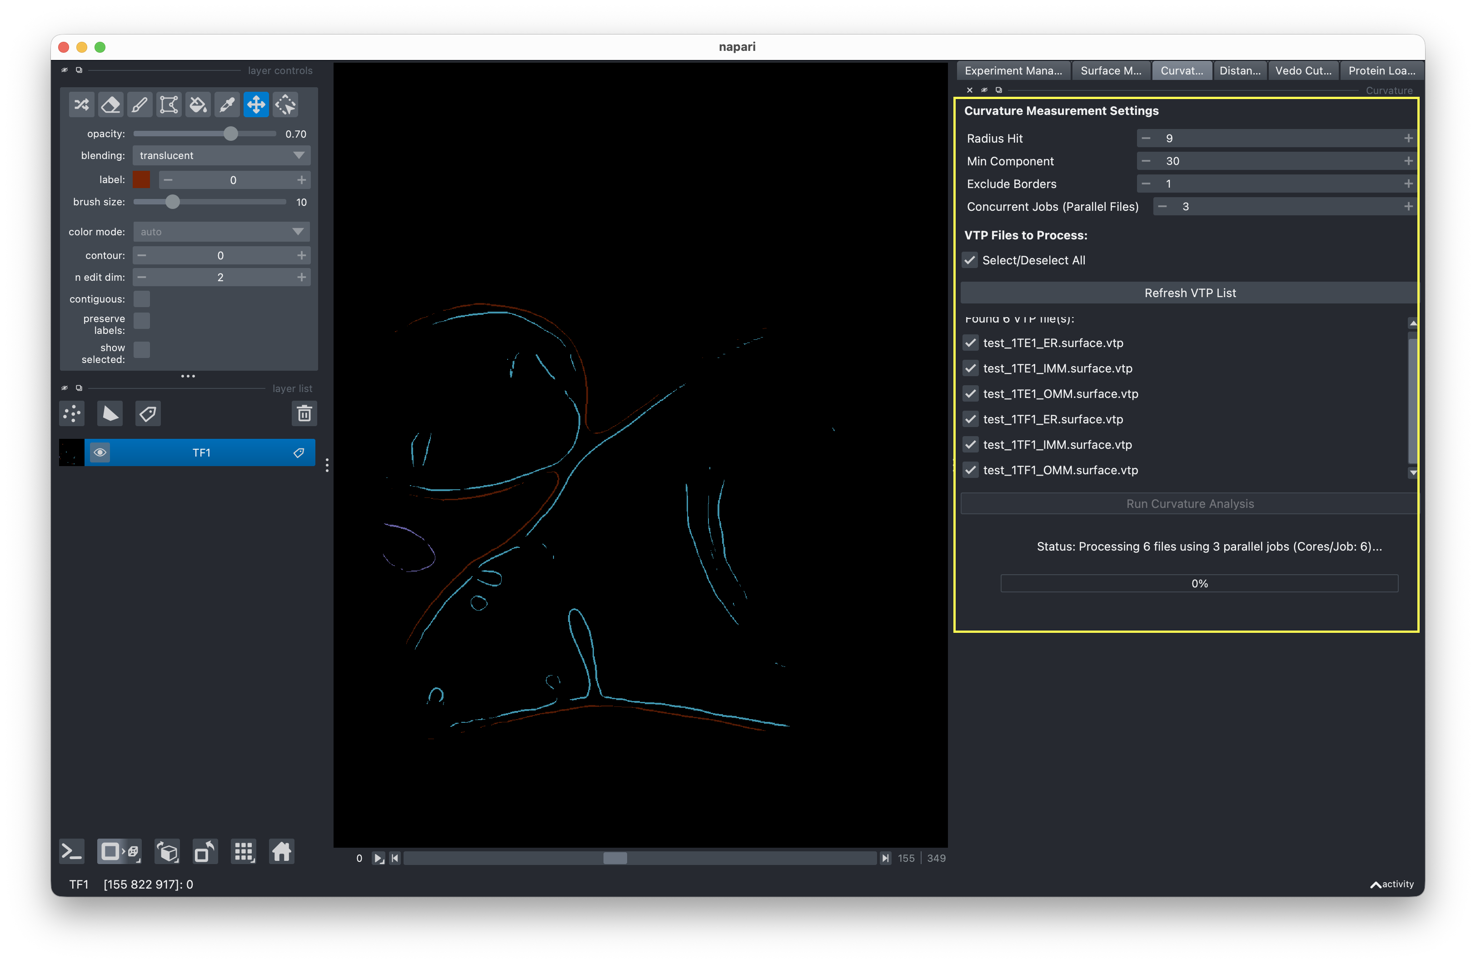Add a new shapes layer
The height and width of the screenshot is (964, 1476).
pyautogui.click(x=110, y=413)
